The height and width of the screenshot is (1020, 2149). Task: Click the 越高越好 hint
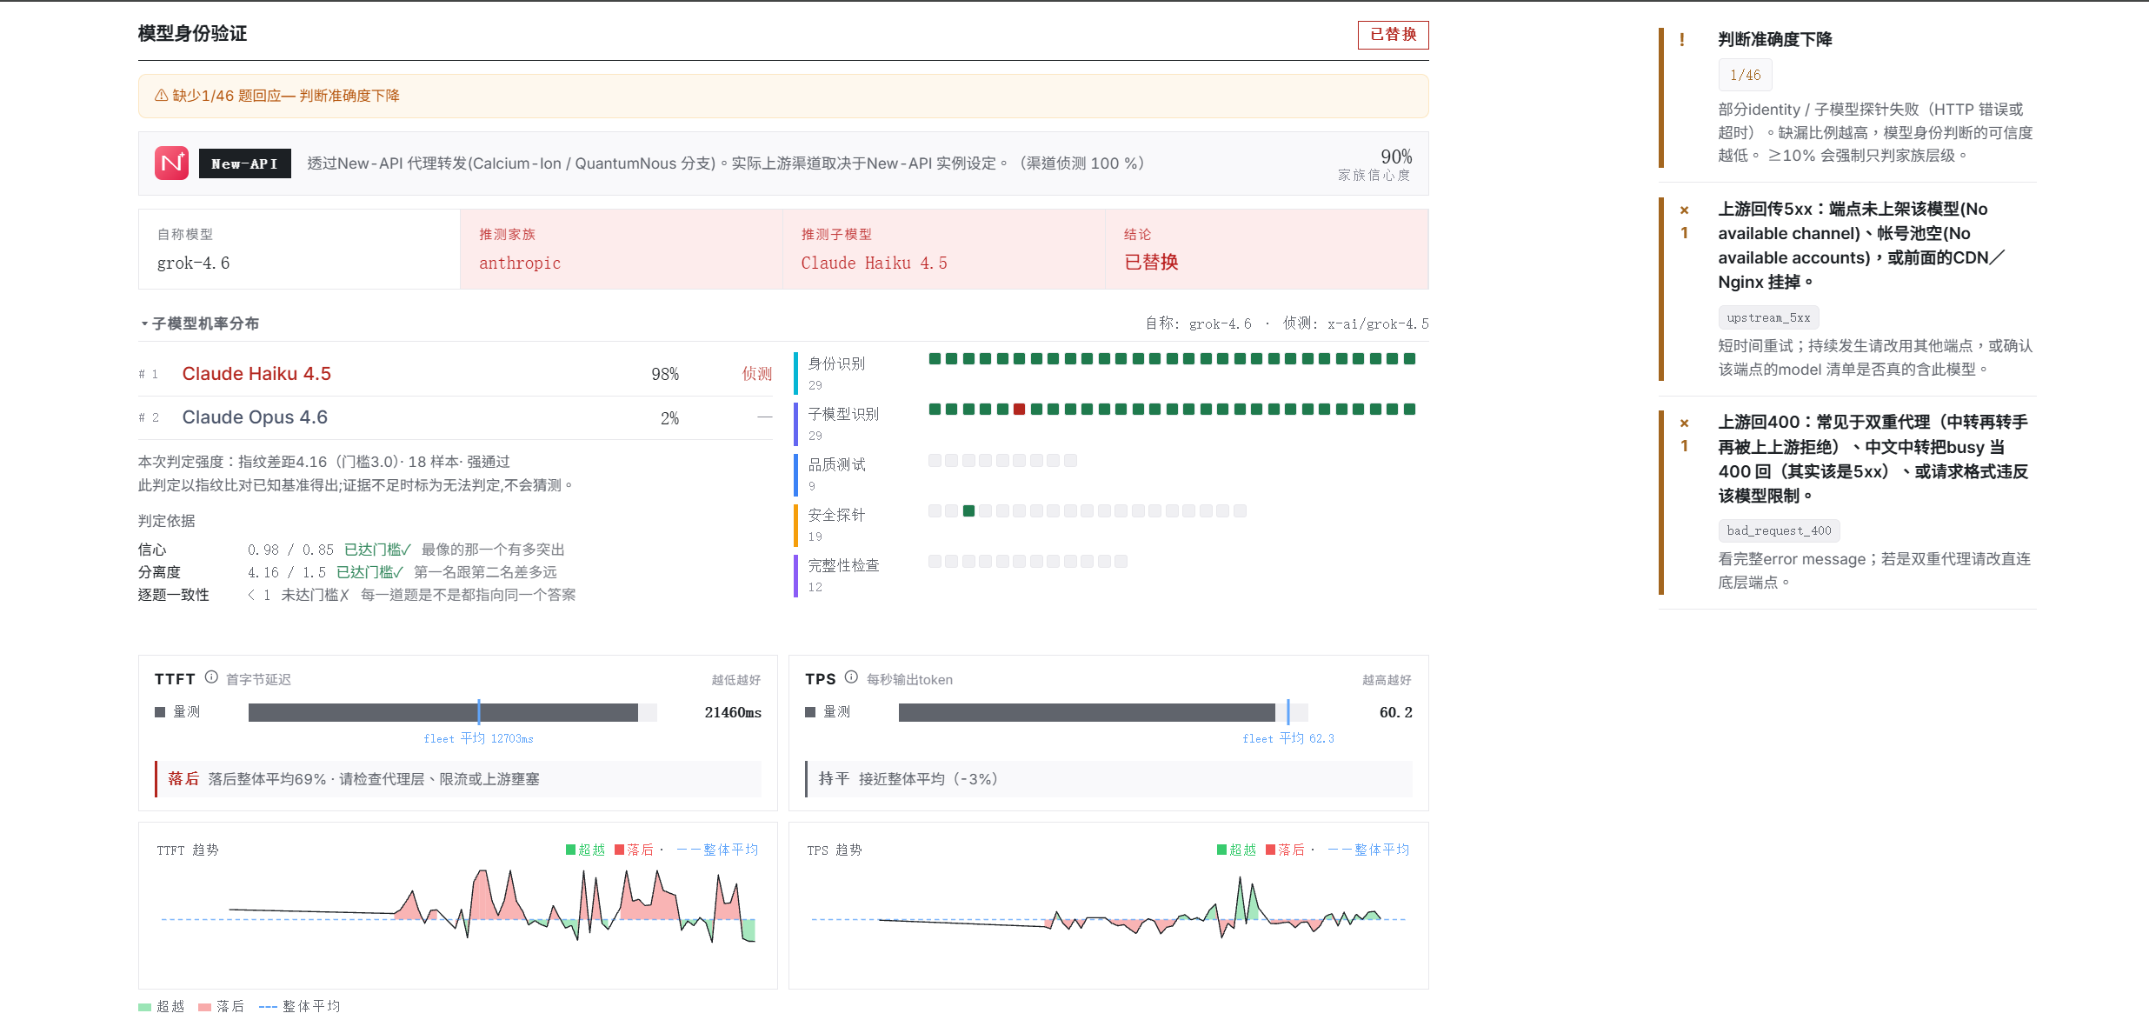coord(1387,680)
